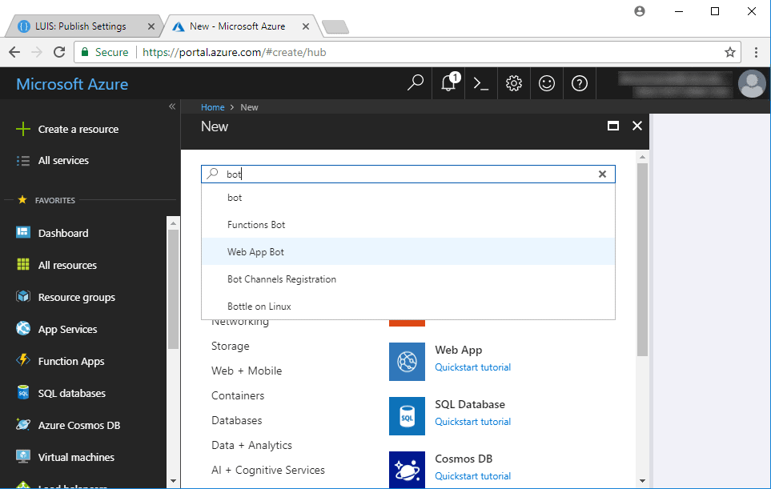Screen dimensions: 771x489
Task: Open the Databases category
Action: 236,420
